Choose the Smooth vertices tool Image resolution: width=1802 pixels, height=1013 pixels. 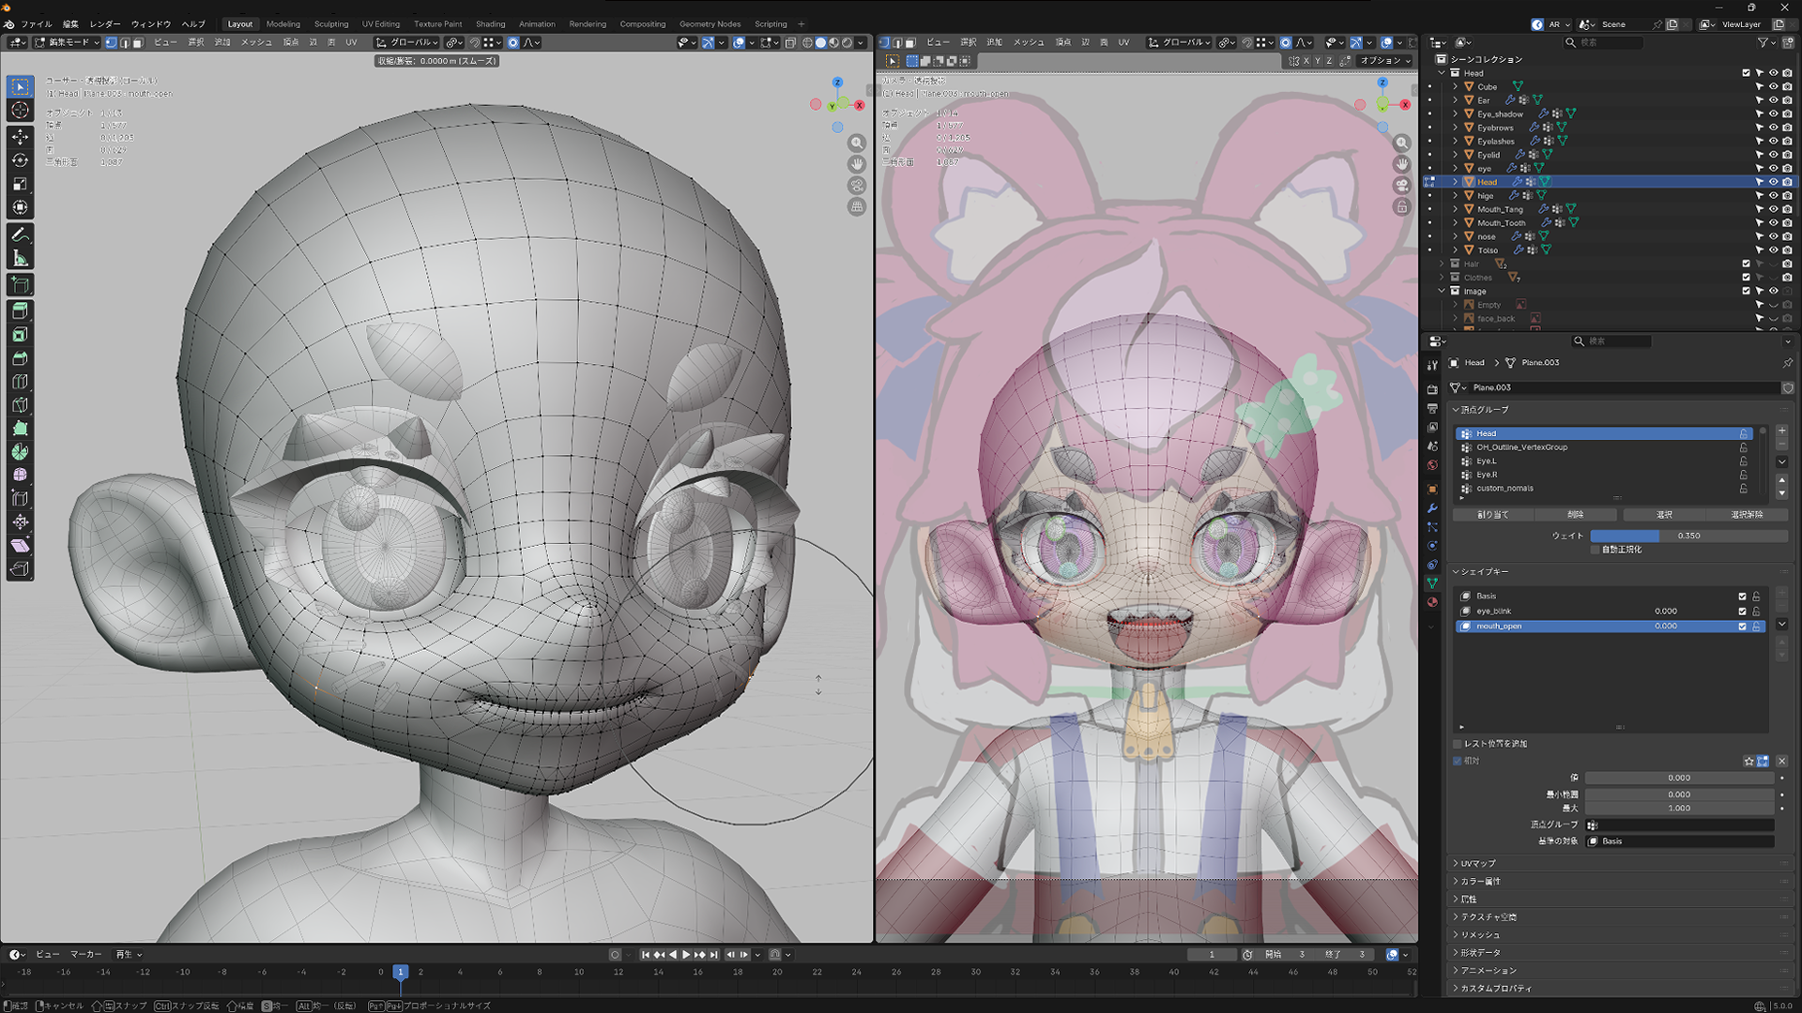click(20, 475)
